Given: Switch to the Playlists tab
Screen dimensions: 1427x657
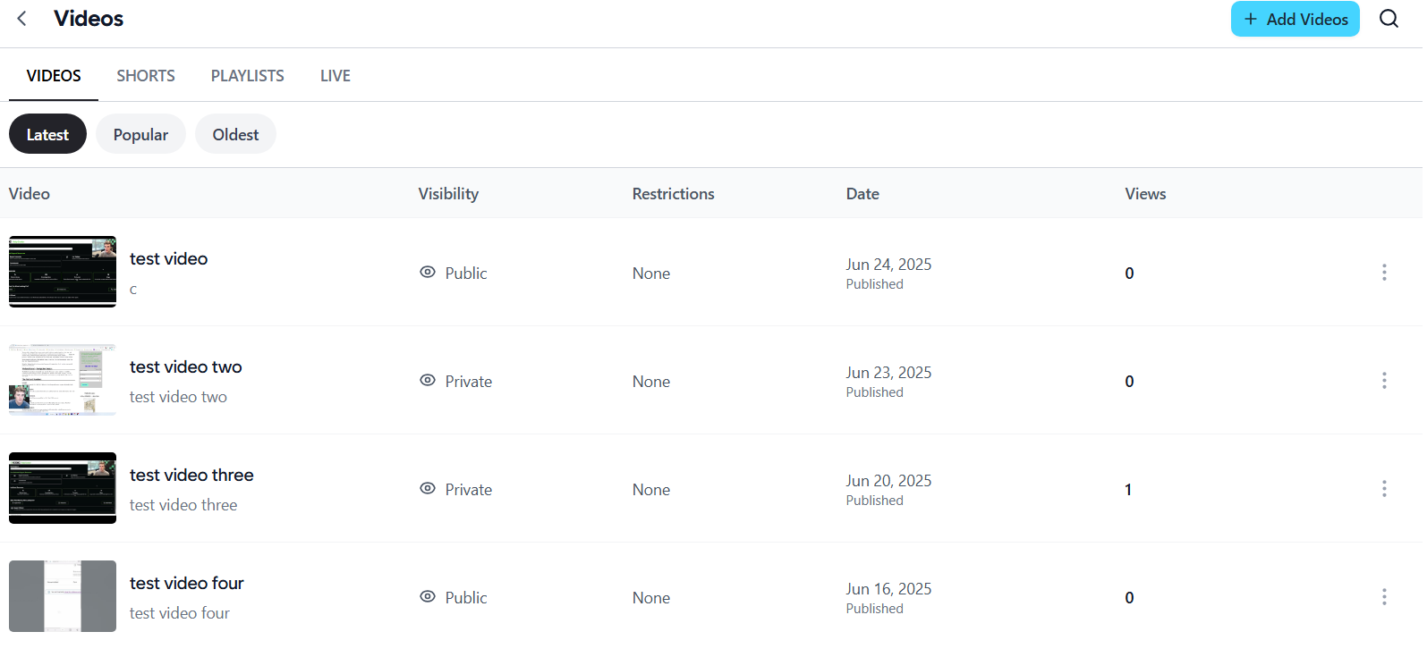Looking at the screenshot, I should click(247, 76).
